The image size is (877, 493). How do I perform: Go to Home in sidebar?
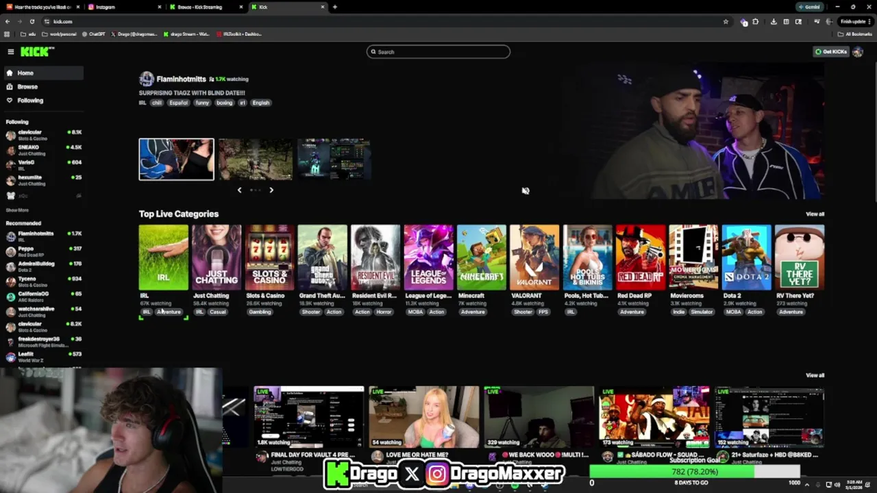pos(42,73)
